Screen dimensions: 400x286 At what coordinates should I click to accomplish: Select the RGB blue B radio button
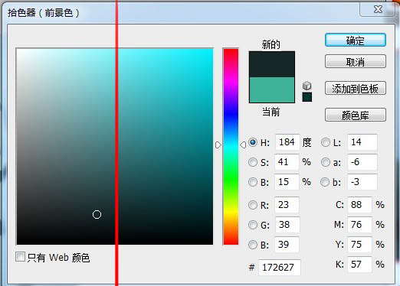pyautogui.click(x=253, y=245)
